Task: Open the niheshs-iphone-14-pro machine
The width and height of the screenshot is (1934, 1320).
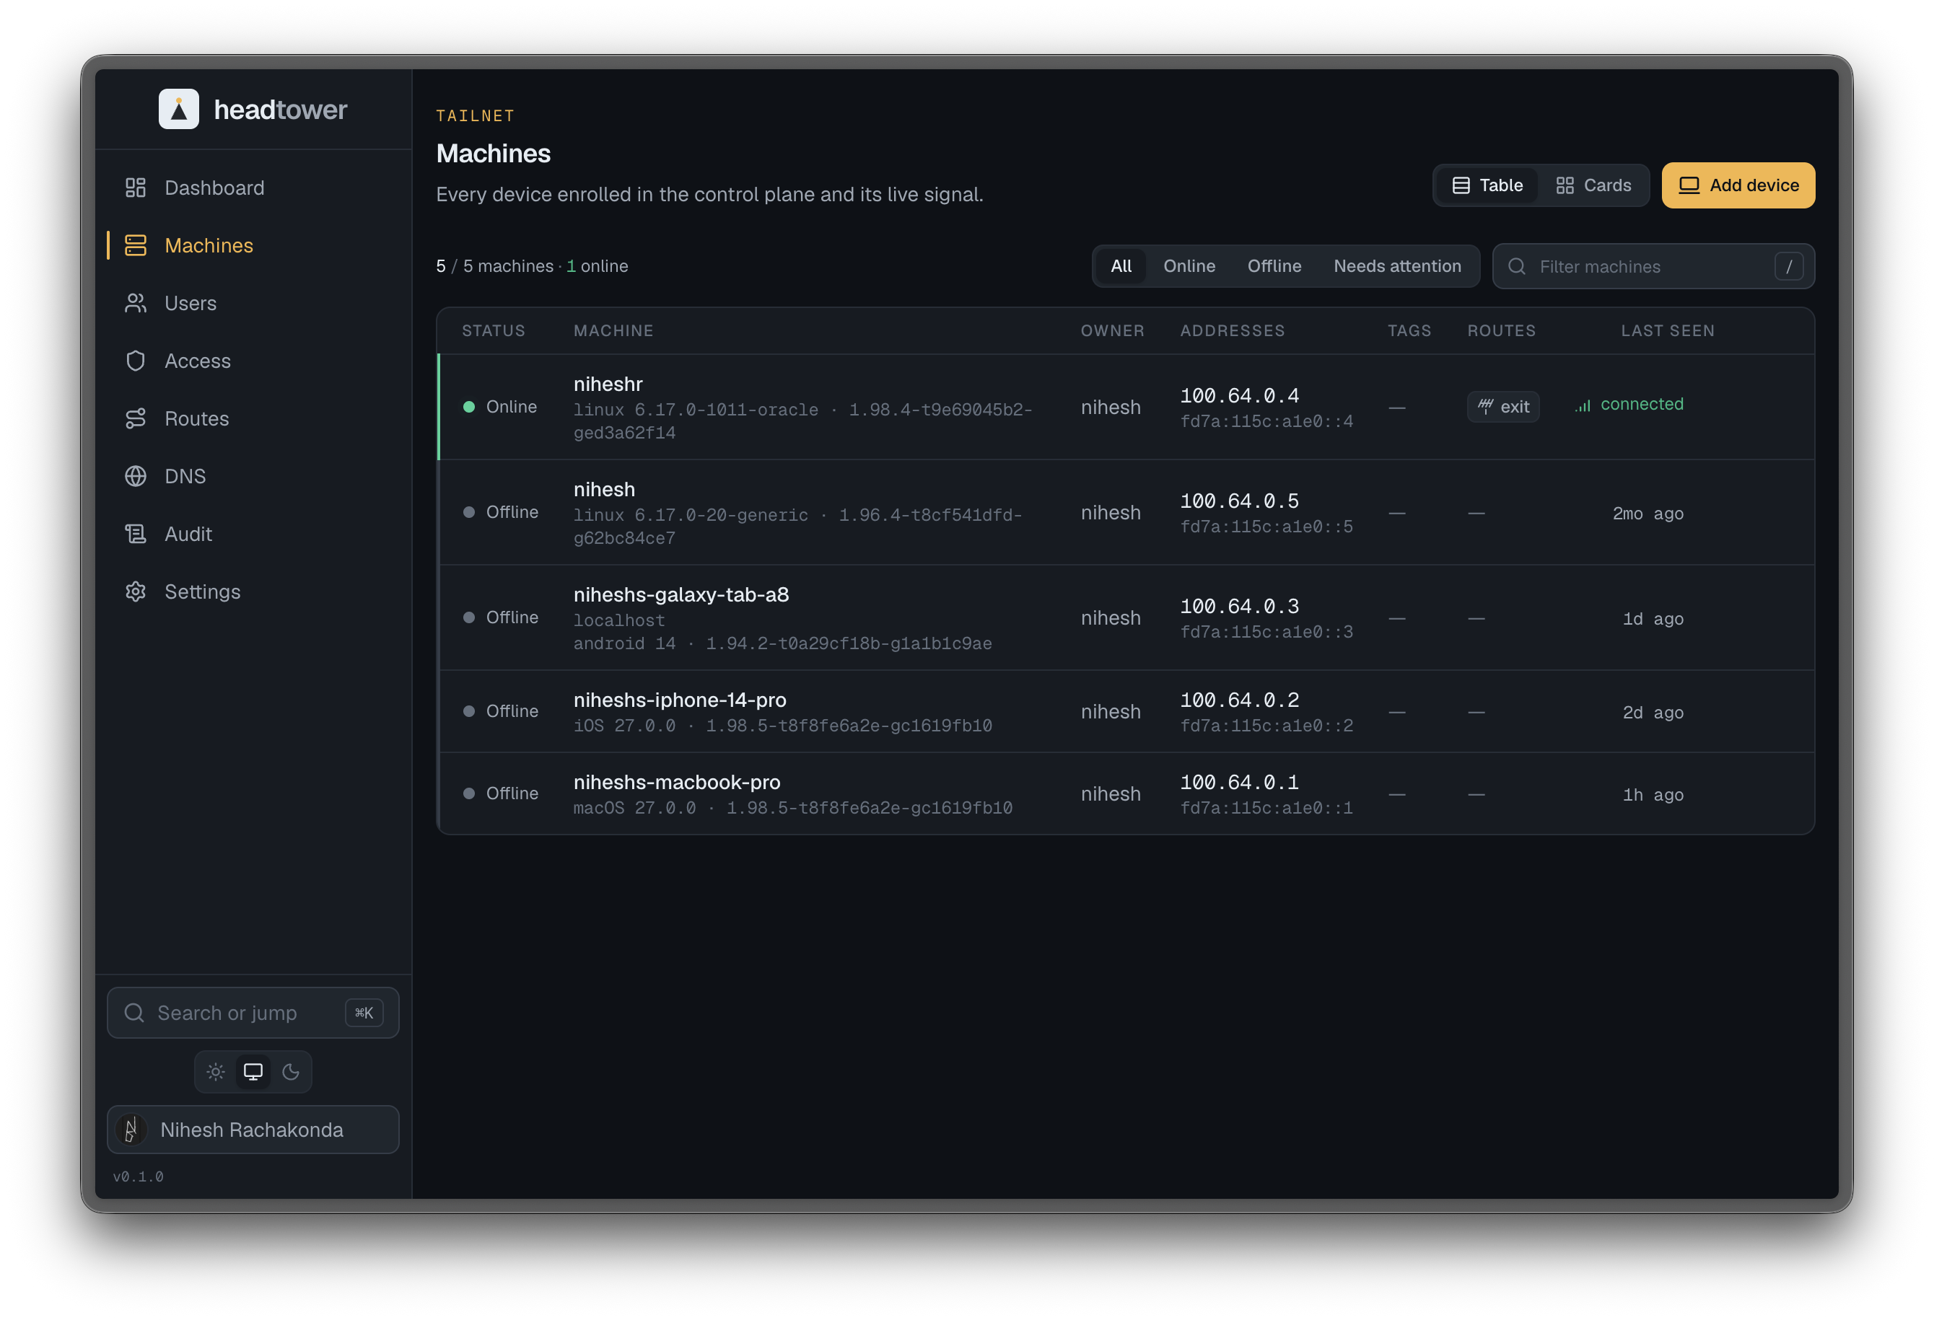Action: point(680,700)
